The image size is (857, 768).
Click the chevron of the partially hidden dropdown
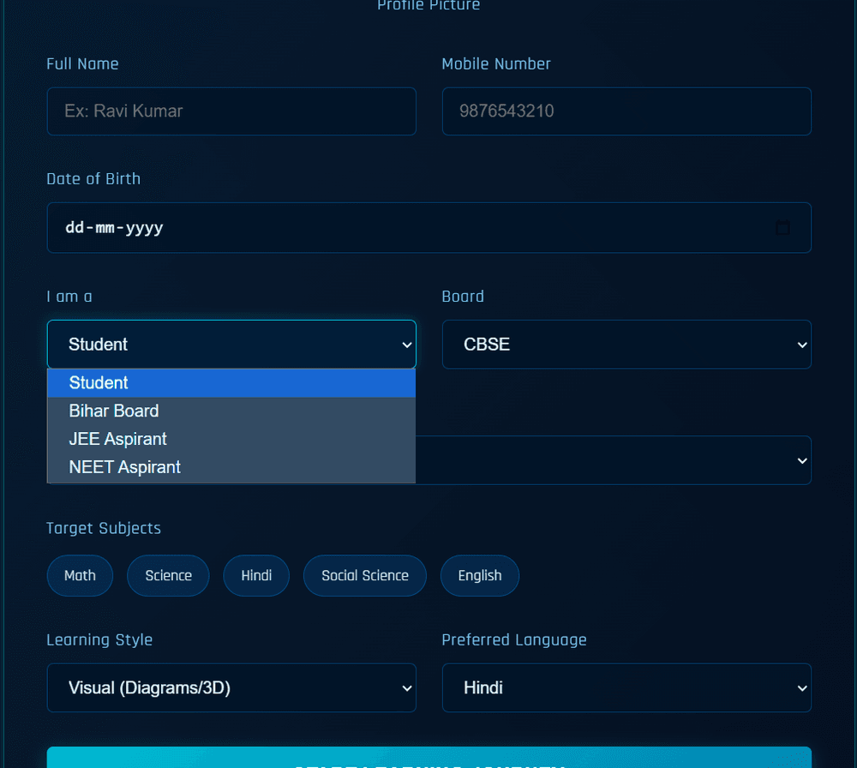[802, 461]
